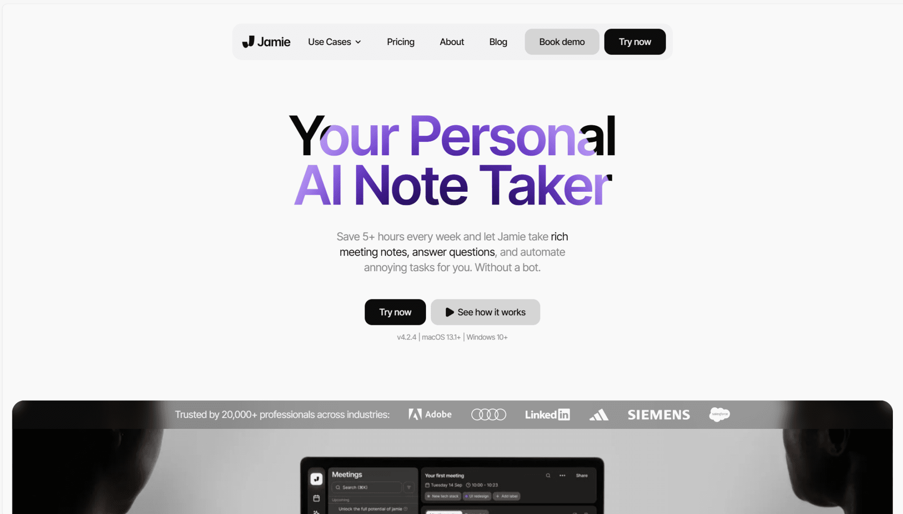Click the Jamie logo icon
Screen dimensions: 903x514
[247, 41]
